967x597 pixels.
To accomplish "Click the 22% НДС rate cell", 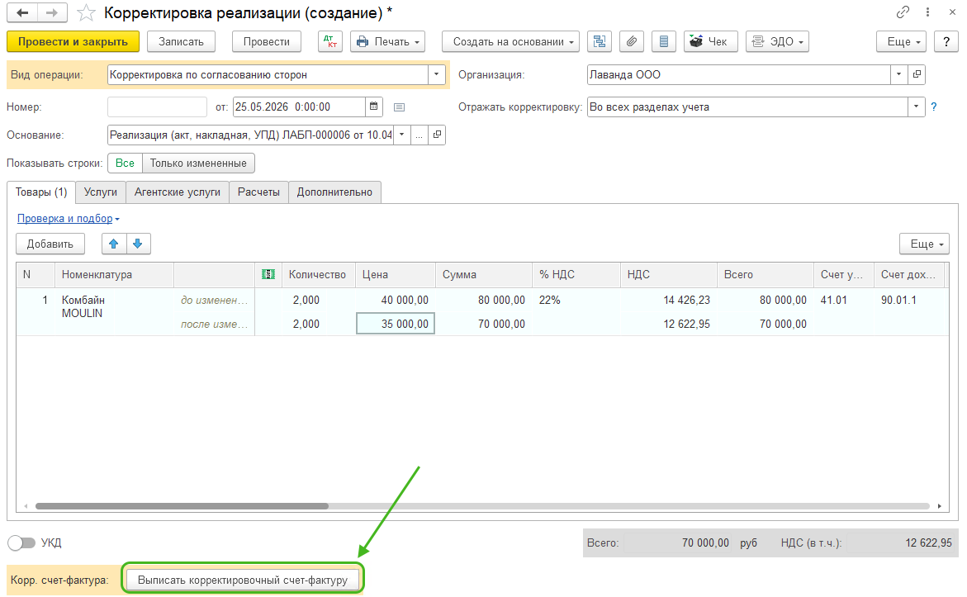I will pos(576,300).
